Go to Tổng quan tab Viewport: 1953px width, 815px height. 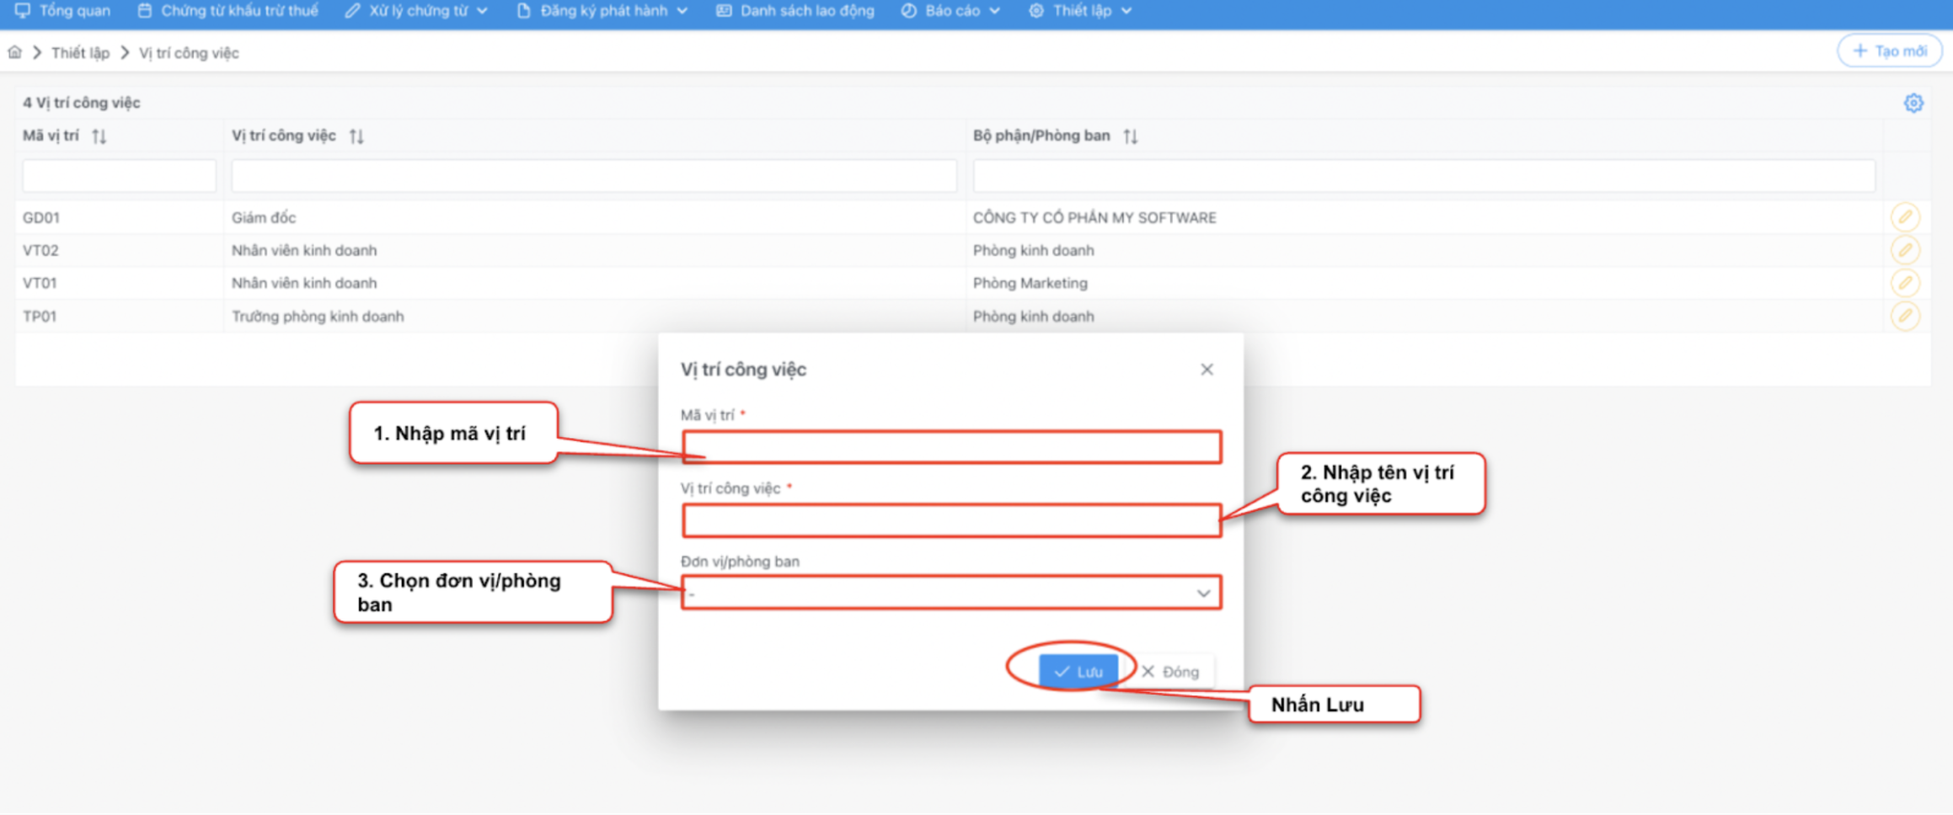pos(63,11)
